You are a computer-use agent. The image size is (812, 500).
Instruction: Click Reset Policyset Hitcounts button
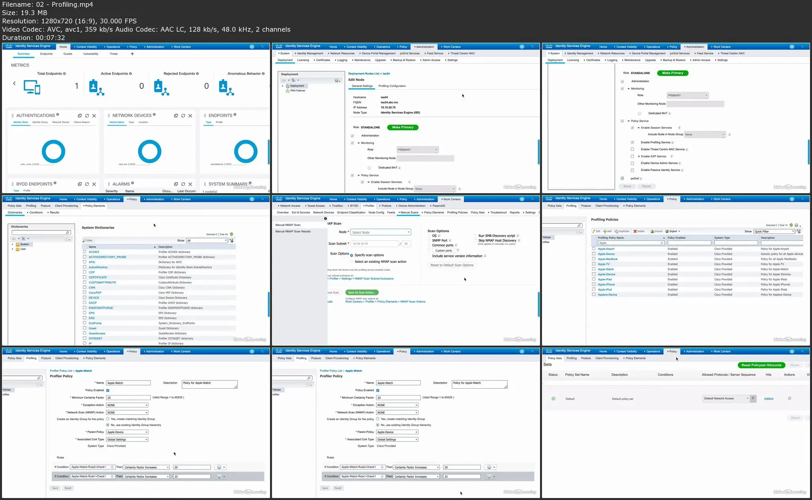[761, 365]
